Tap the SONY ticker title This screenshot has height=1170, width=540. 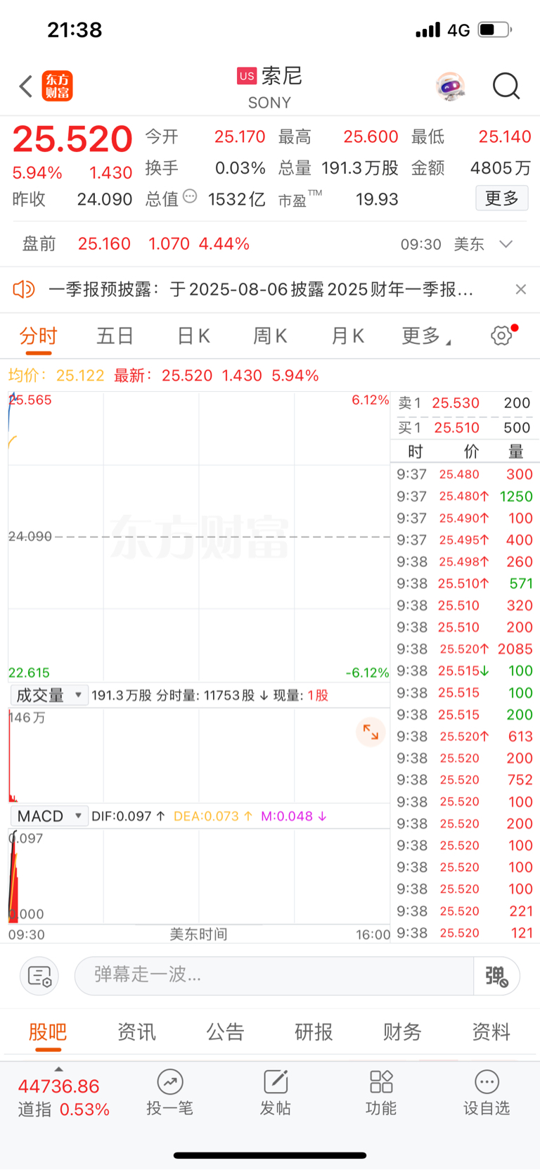269,103
